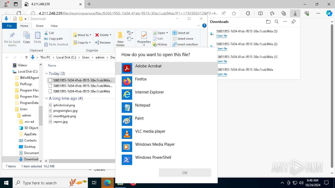Open Explorer help icon
Image resolution: width=335 pixels, height=188 pixels.
click(204, 26)
